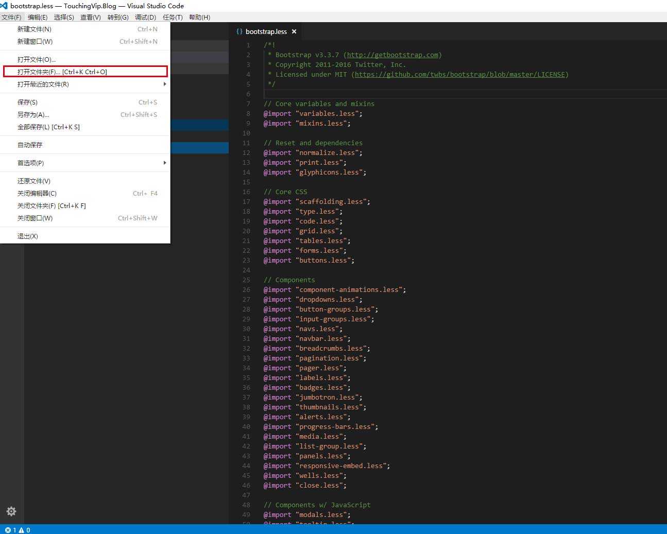Image resolution: width=667 pixels, height=534 pixels.
Task: Expand 打开最近的文件(R) submenu
Action: tap(85, 84)
